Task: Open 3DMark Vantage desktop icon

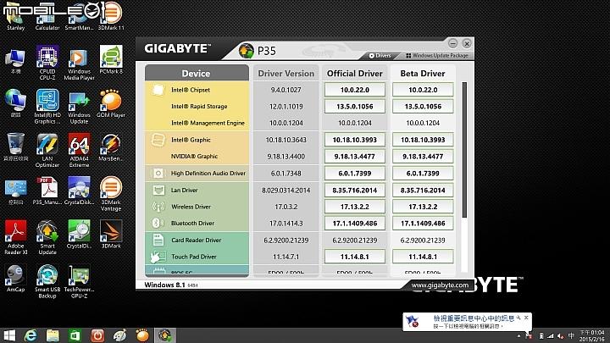Action: 111,194
